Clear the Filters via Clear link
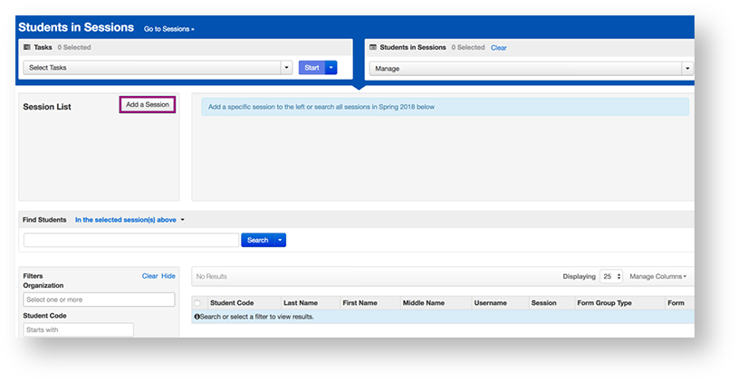 coord(149,276)
